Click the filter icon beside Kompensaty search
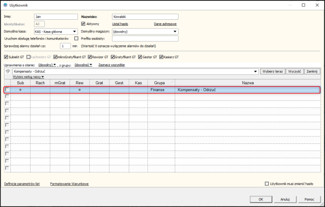This screenshot has width=325, height=207. point(8,71)
